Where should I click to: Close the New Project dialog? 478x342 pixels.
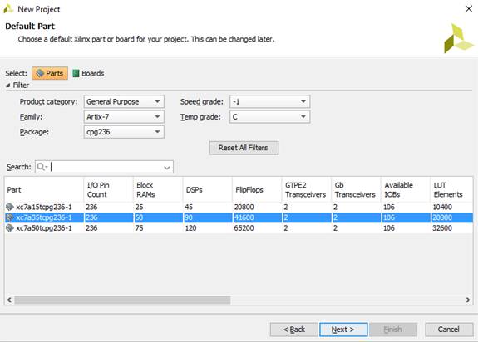click(x=469, y=9)
